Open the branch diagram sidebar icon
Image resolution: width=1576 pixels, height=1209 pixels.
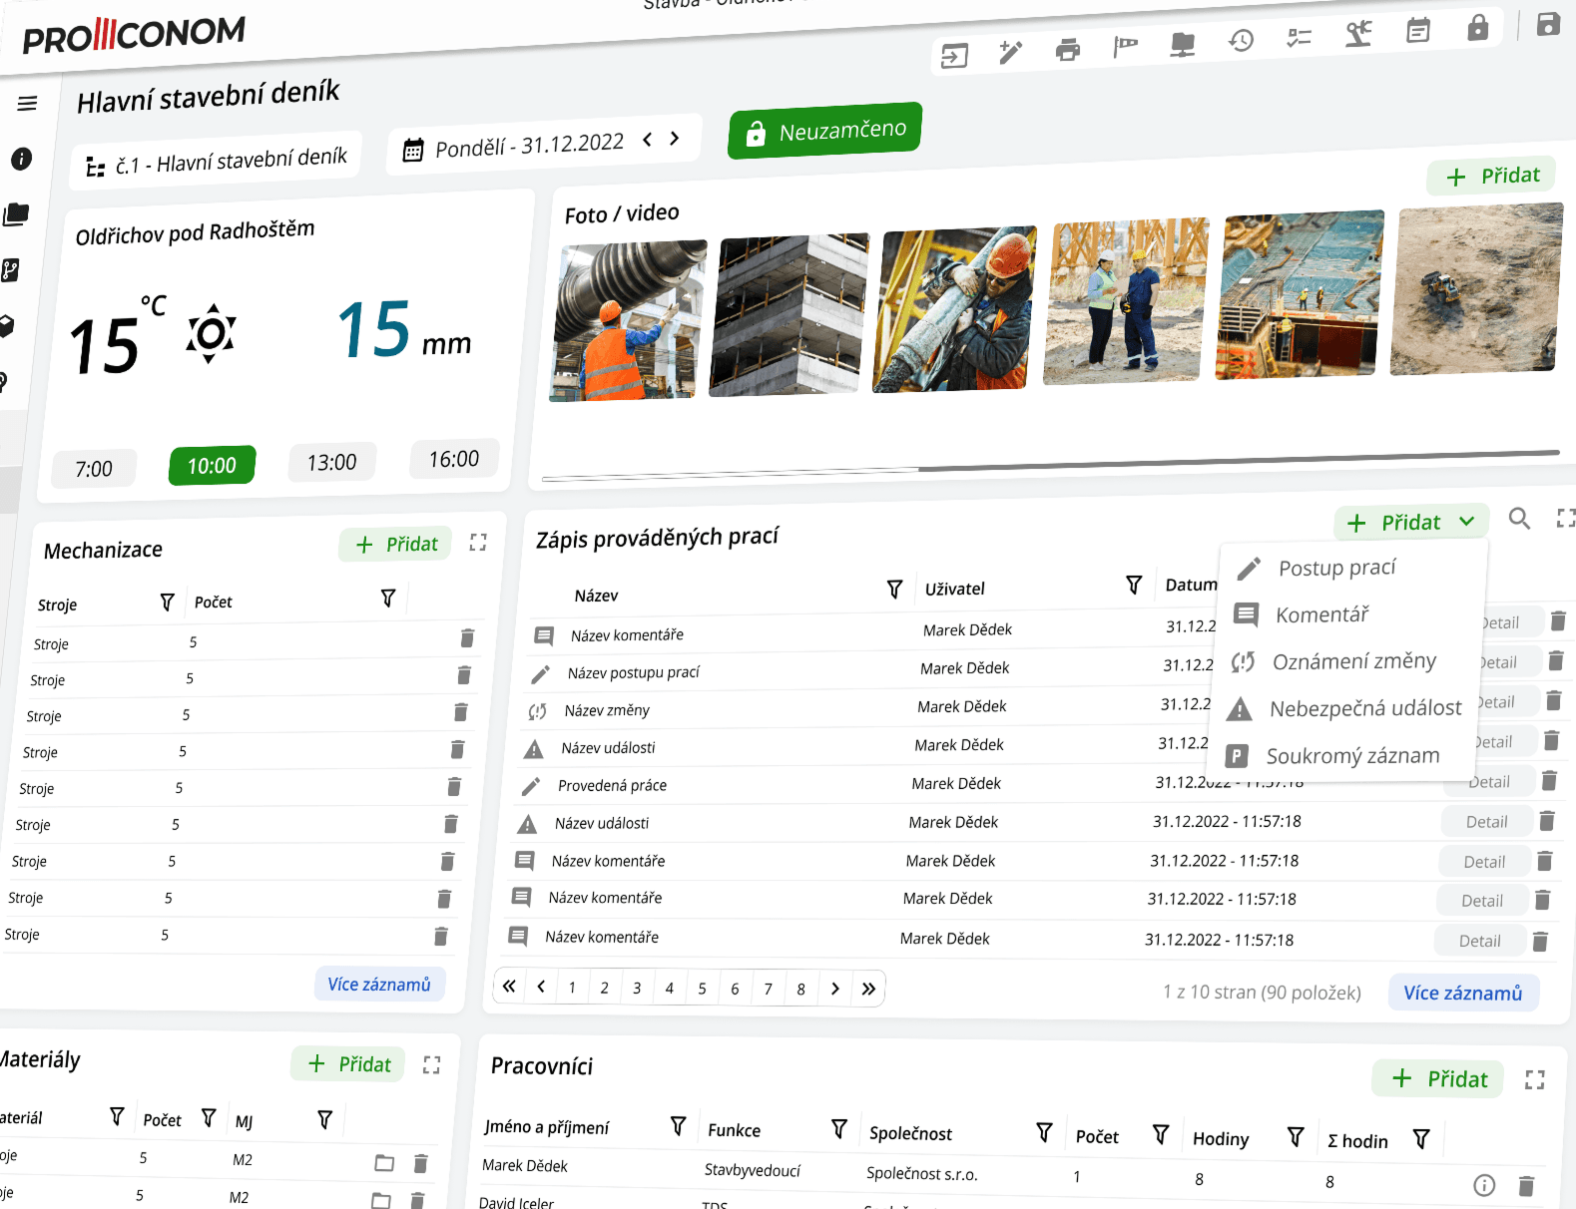pyautogui.click(x=10, y=269)
